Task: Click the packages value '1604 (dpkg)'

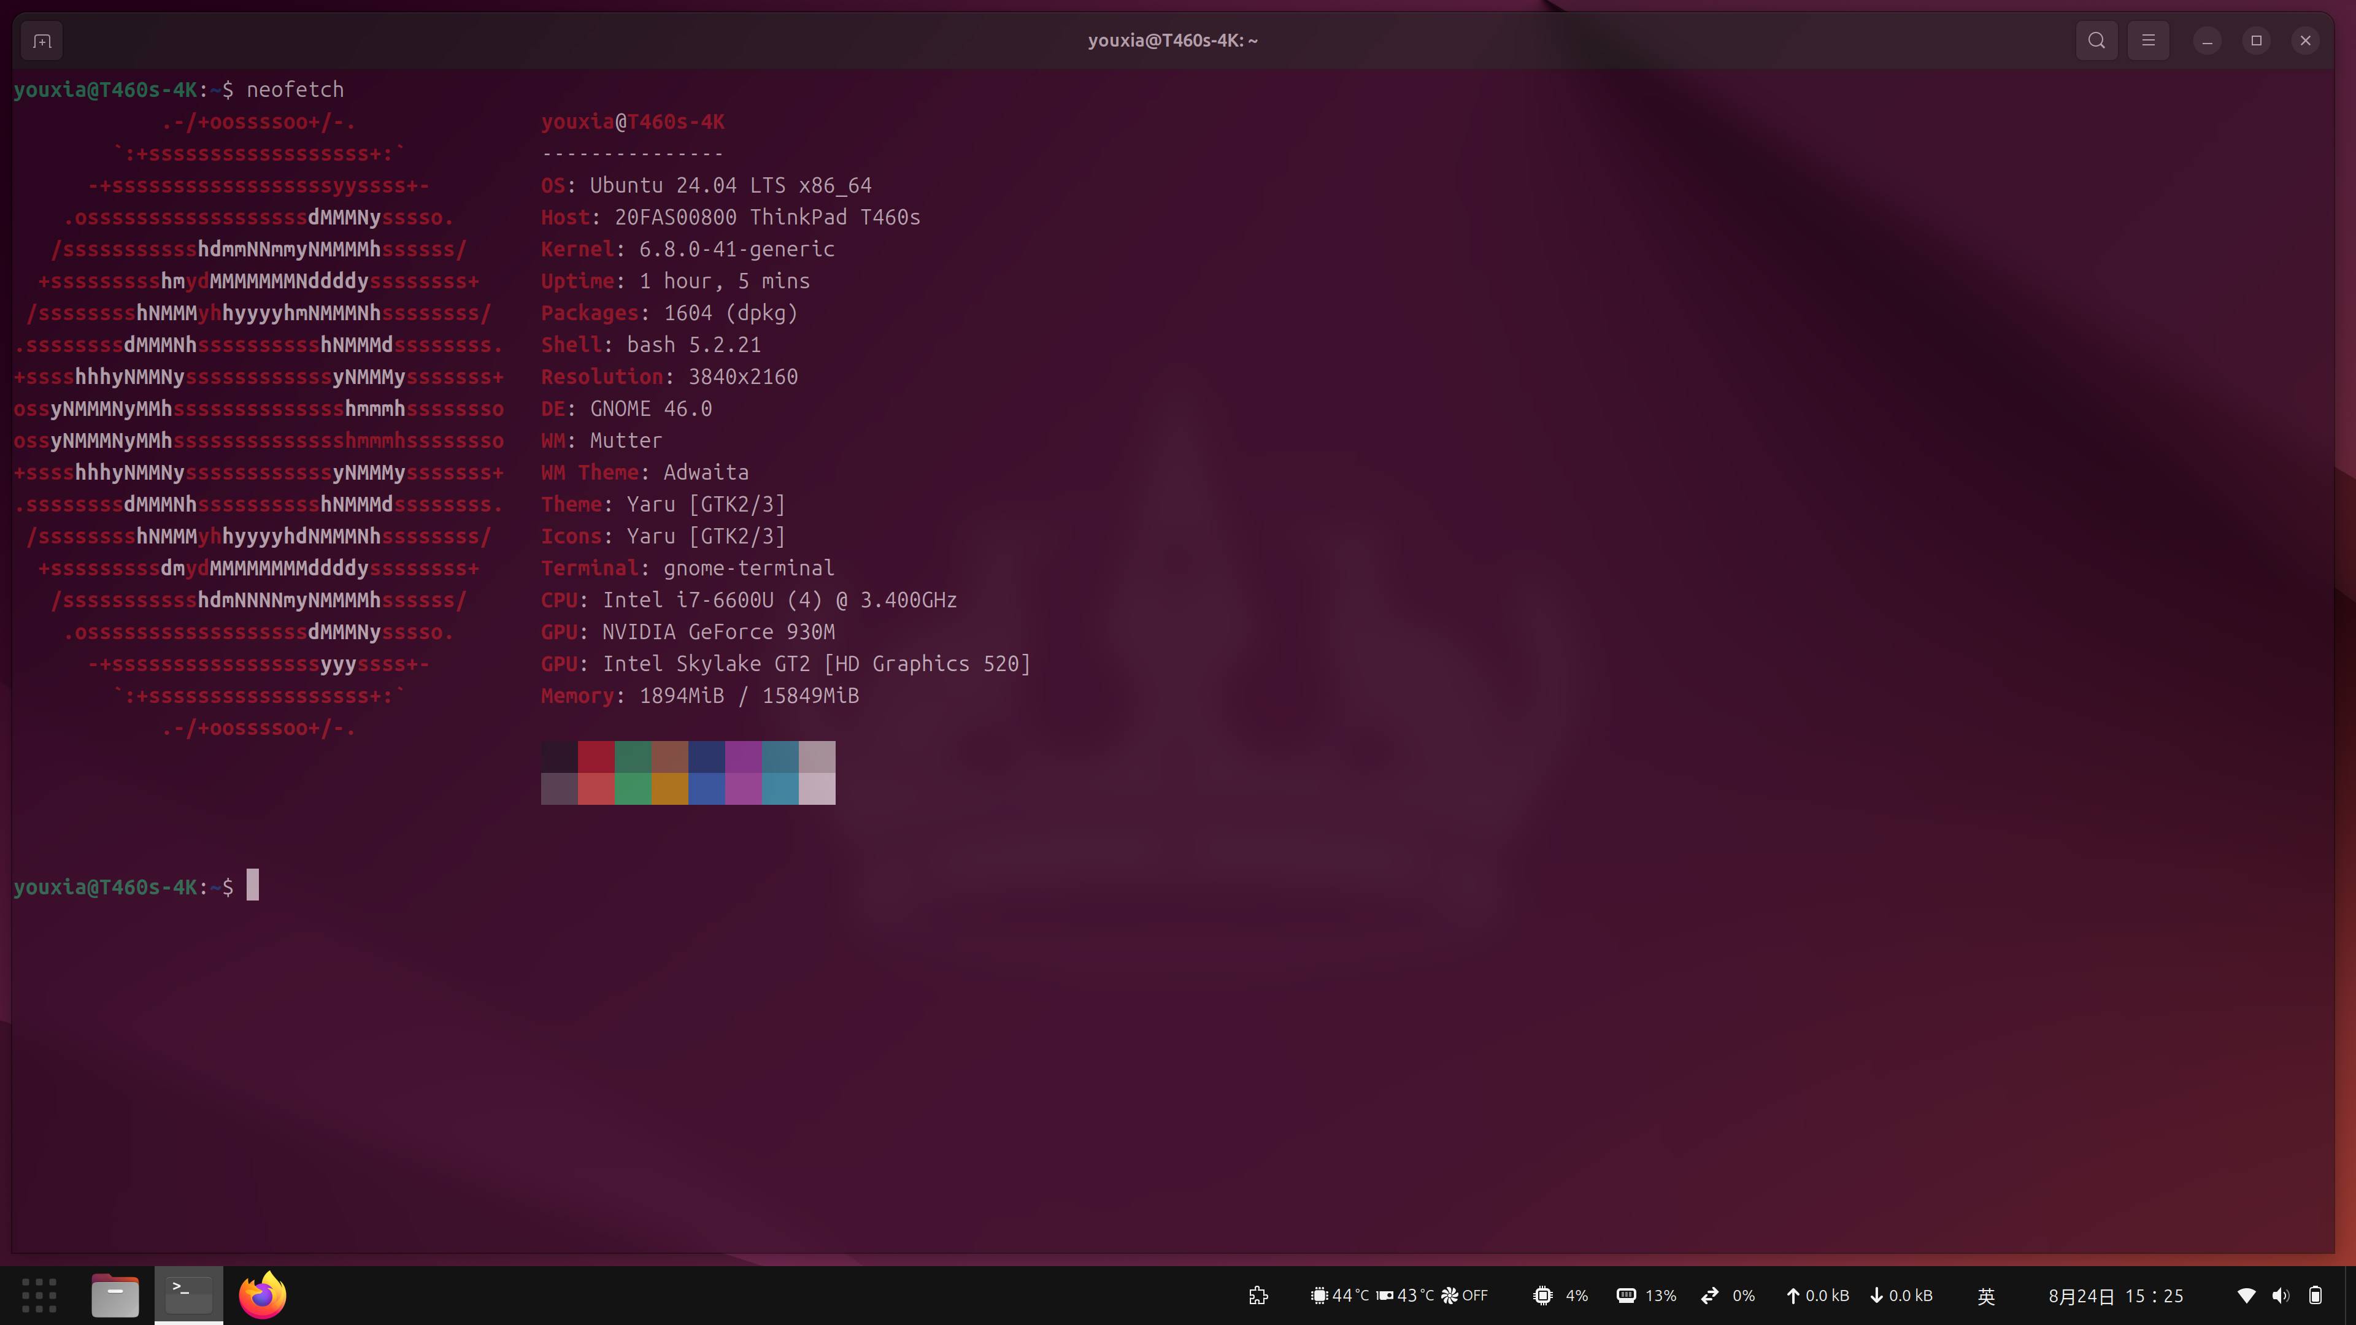Action: [731, 313]
